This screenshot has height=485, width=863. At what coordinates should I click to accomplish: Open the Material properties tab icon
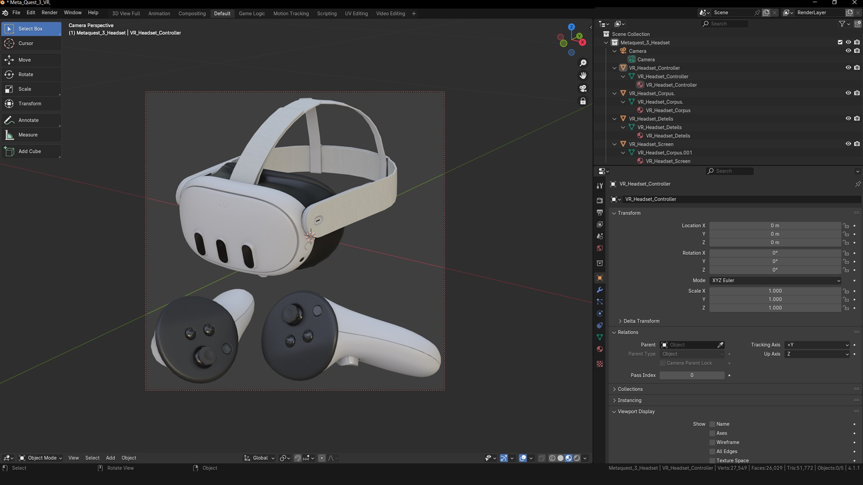(x=600, y=349)
